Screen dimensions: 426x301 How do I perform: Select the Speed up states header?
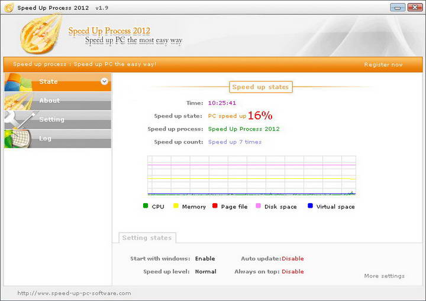pyautogui.click(x=260, y=87)
